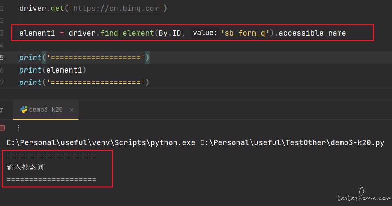This screenshot has width=392, height=206.
Task: Click the element1 variable on line 3
Action: [37, 33]
